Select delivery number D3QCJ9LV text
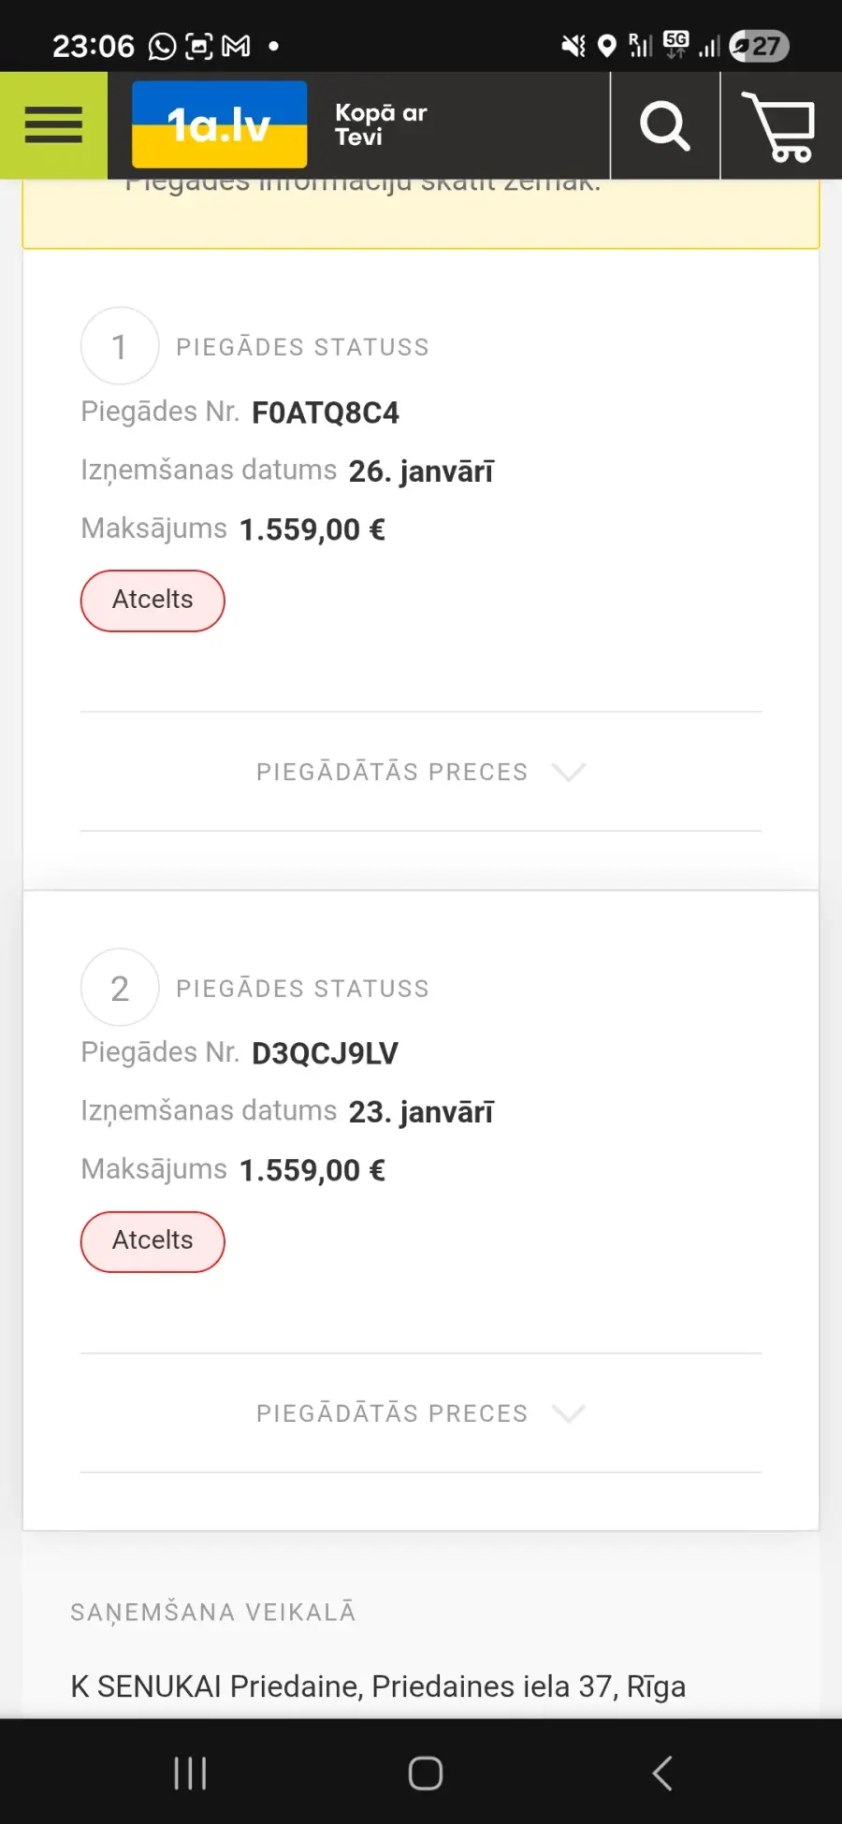Viewport: 842px width, 1824px height. 325,1053
